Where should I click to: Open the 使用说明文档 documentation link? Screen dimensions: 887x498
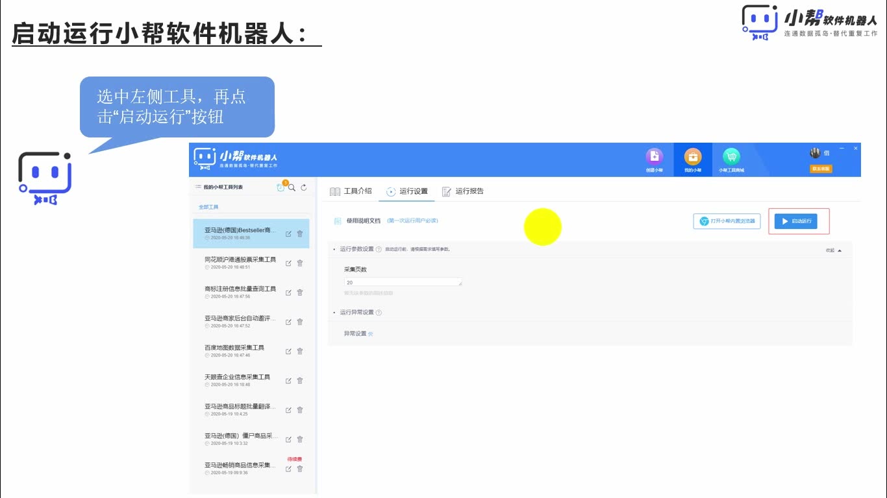364,220
